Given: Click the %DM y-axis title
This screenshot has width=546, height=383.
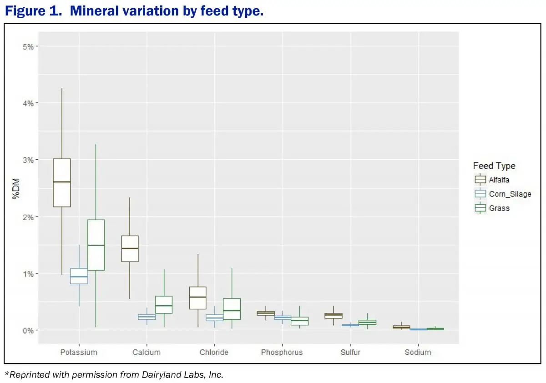Looking at the screenshot, I should point(16,188).
